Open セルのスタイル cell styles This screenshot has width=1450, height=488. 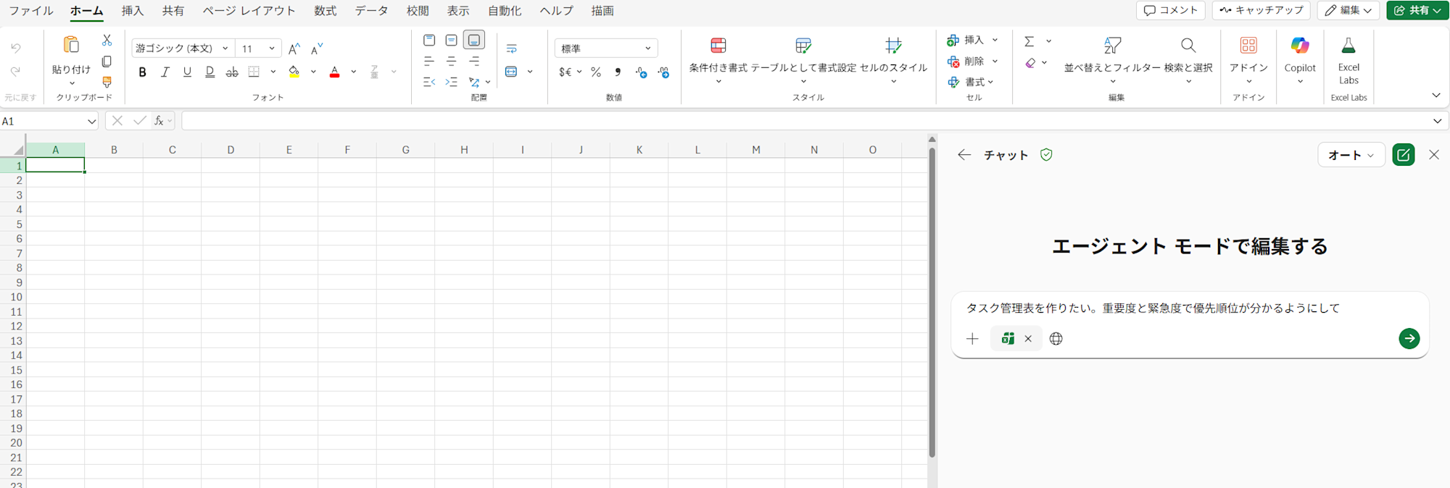(894, 59)
